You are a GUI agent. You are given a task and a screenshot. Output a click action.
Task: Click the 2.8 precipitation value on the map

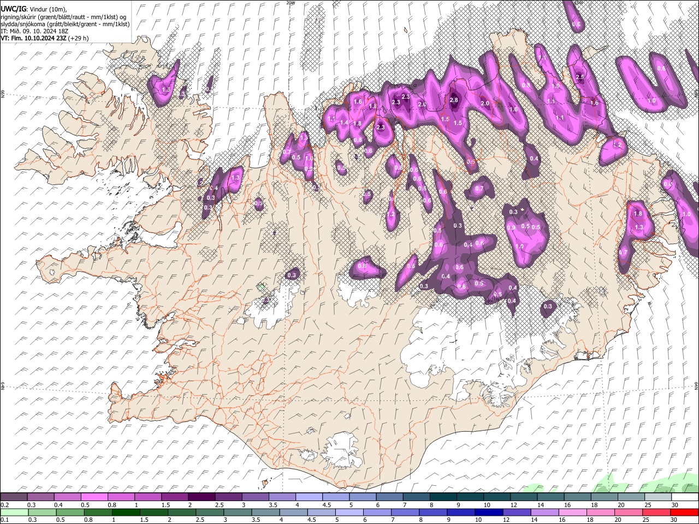454,100
